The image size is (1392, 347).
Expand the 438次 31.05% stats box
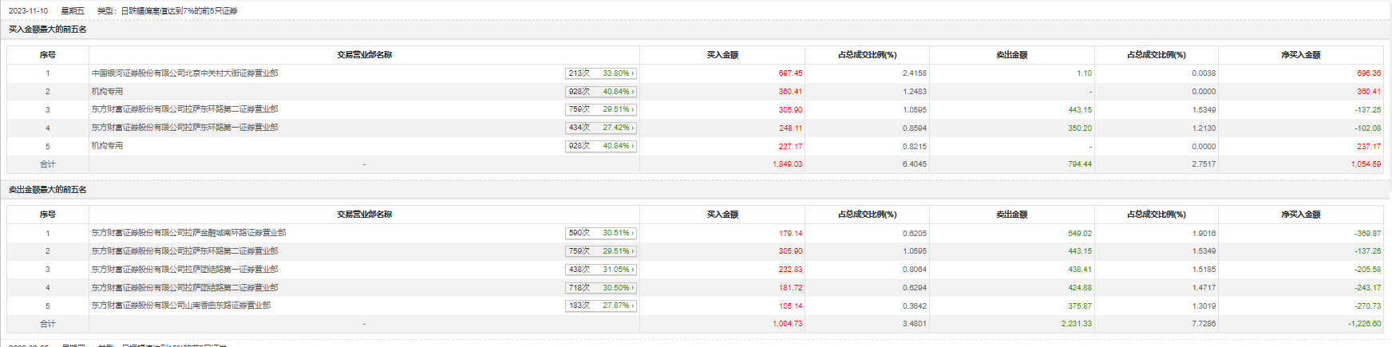[x=601, y=270]
